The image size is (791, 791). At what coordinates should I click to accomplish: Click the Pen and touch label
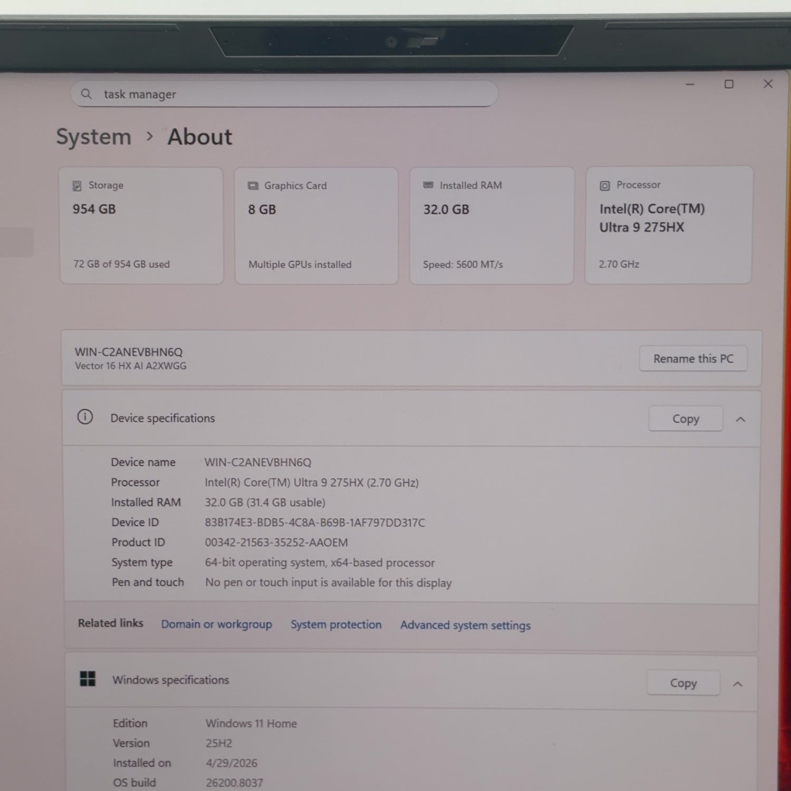tap(148, 582)
